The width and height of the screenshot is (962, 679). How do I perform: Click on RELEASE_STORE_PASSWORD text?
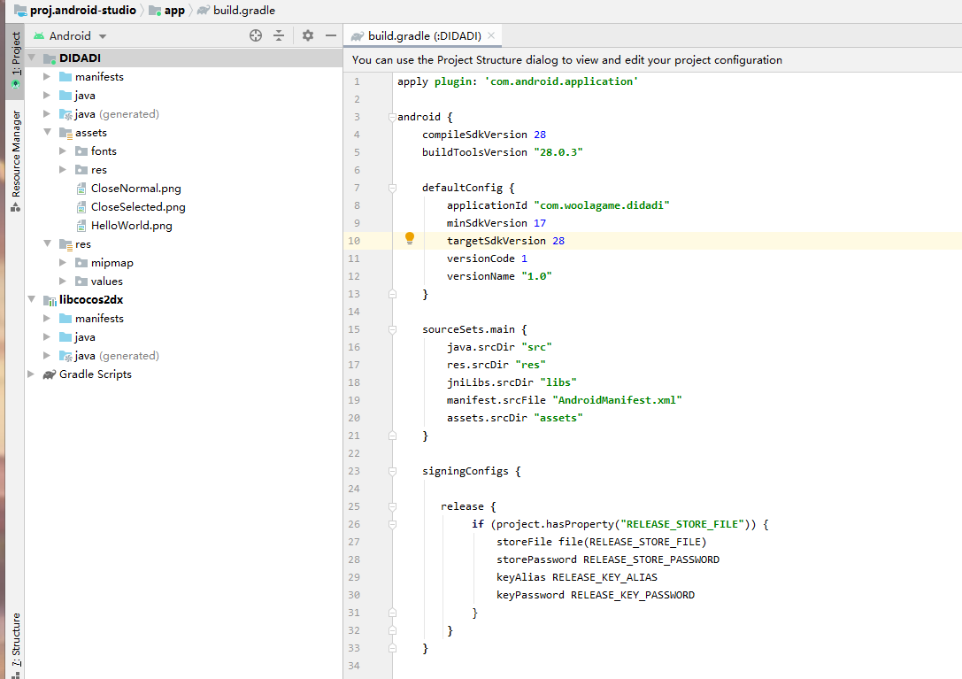click(x=651, y=559)
